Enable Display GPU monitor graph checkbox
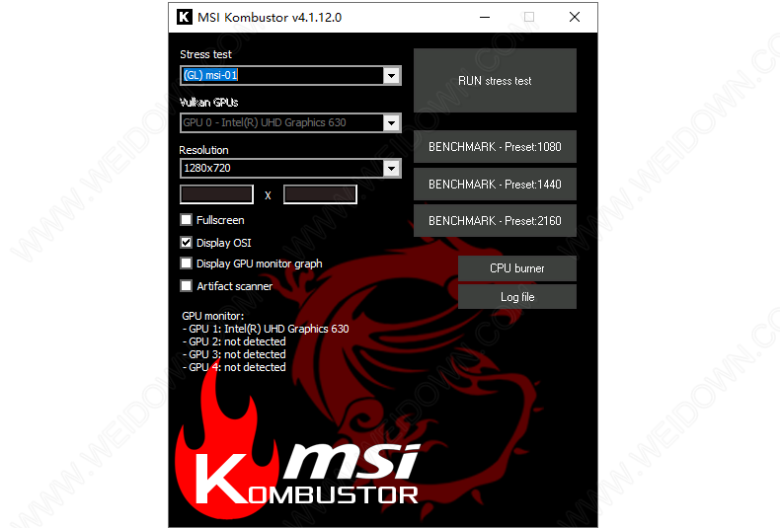 click(x=186, y=263)
